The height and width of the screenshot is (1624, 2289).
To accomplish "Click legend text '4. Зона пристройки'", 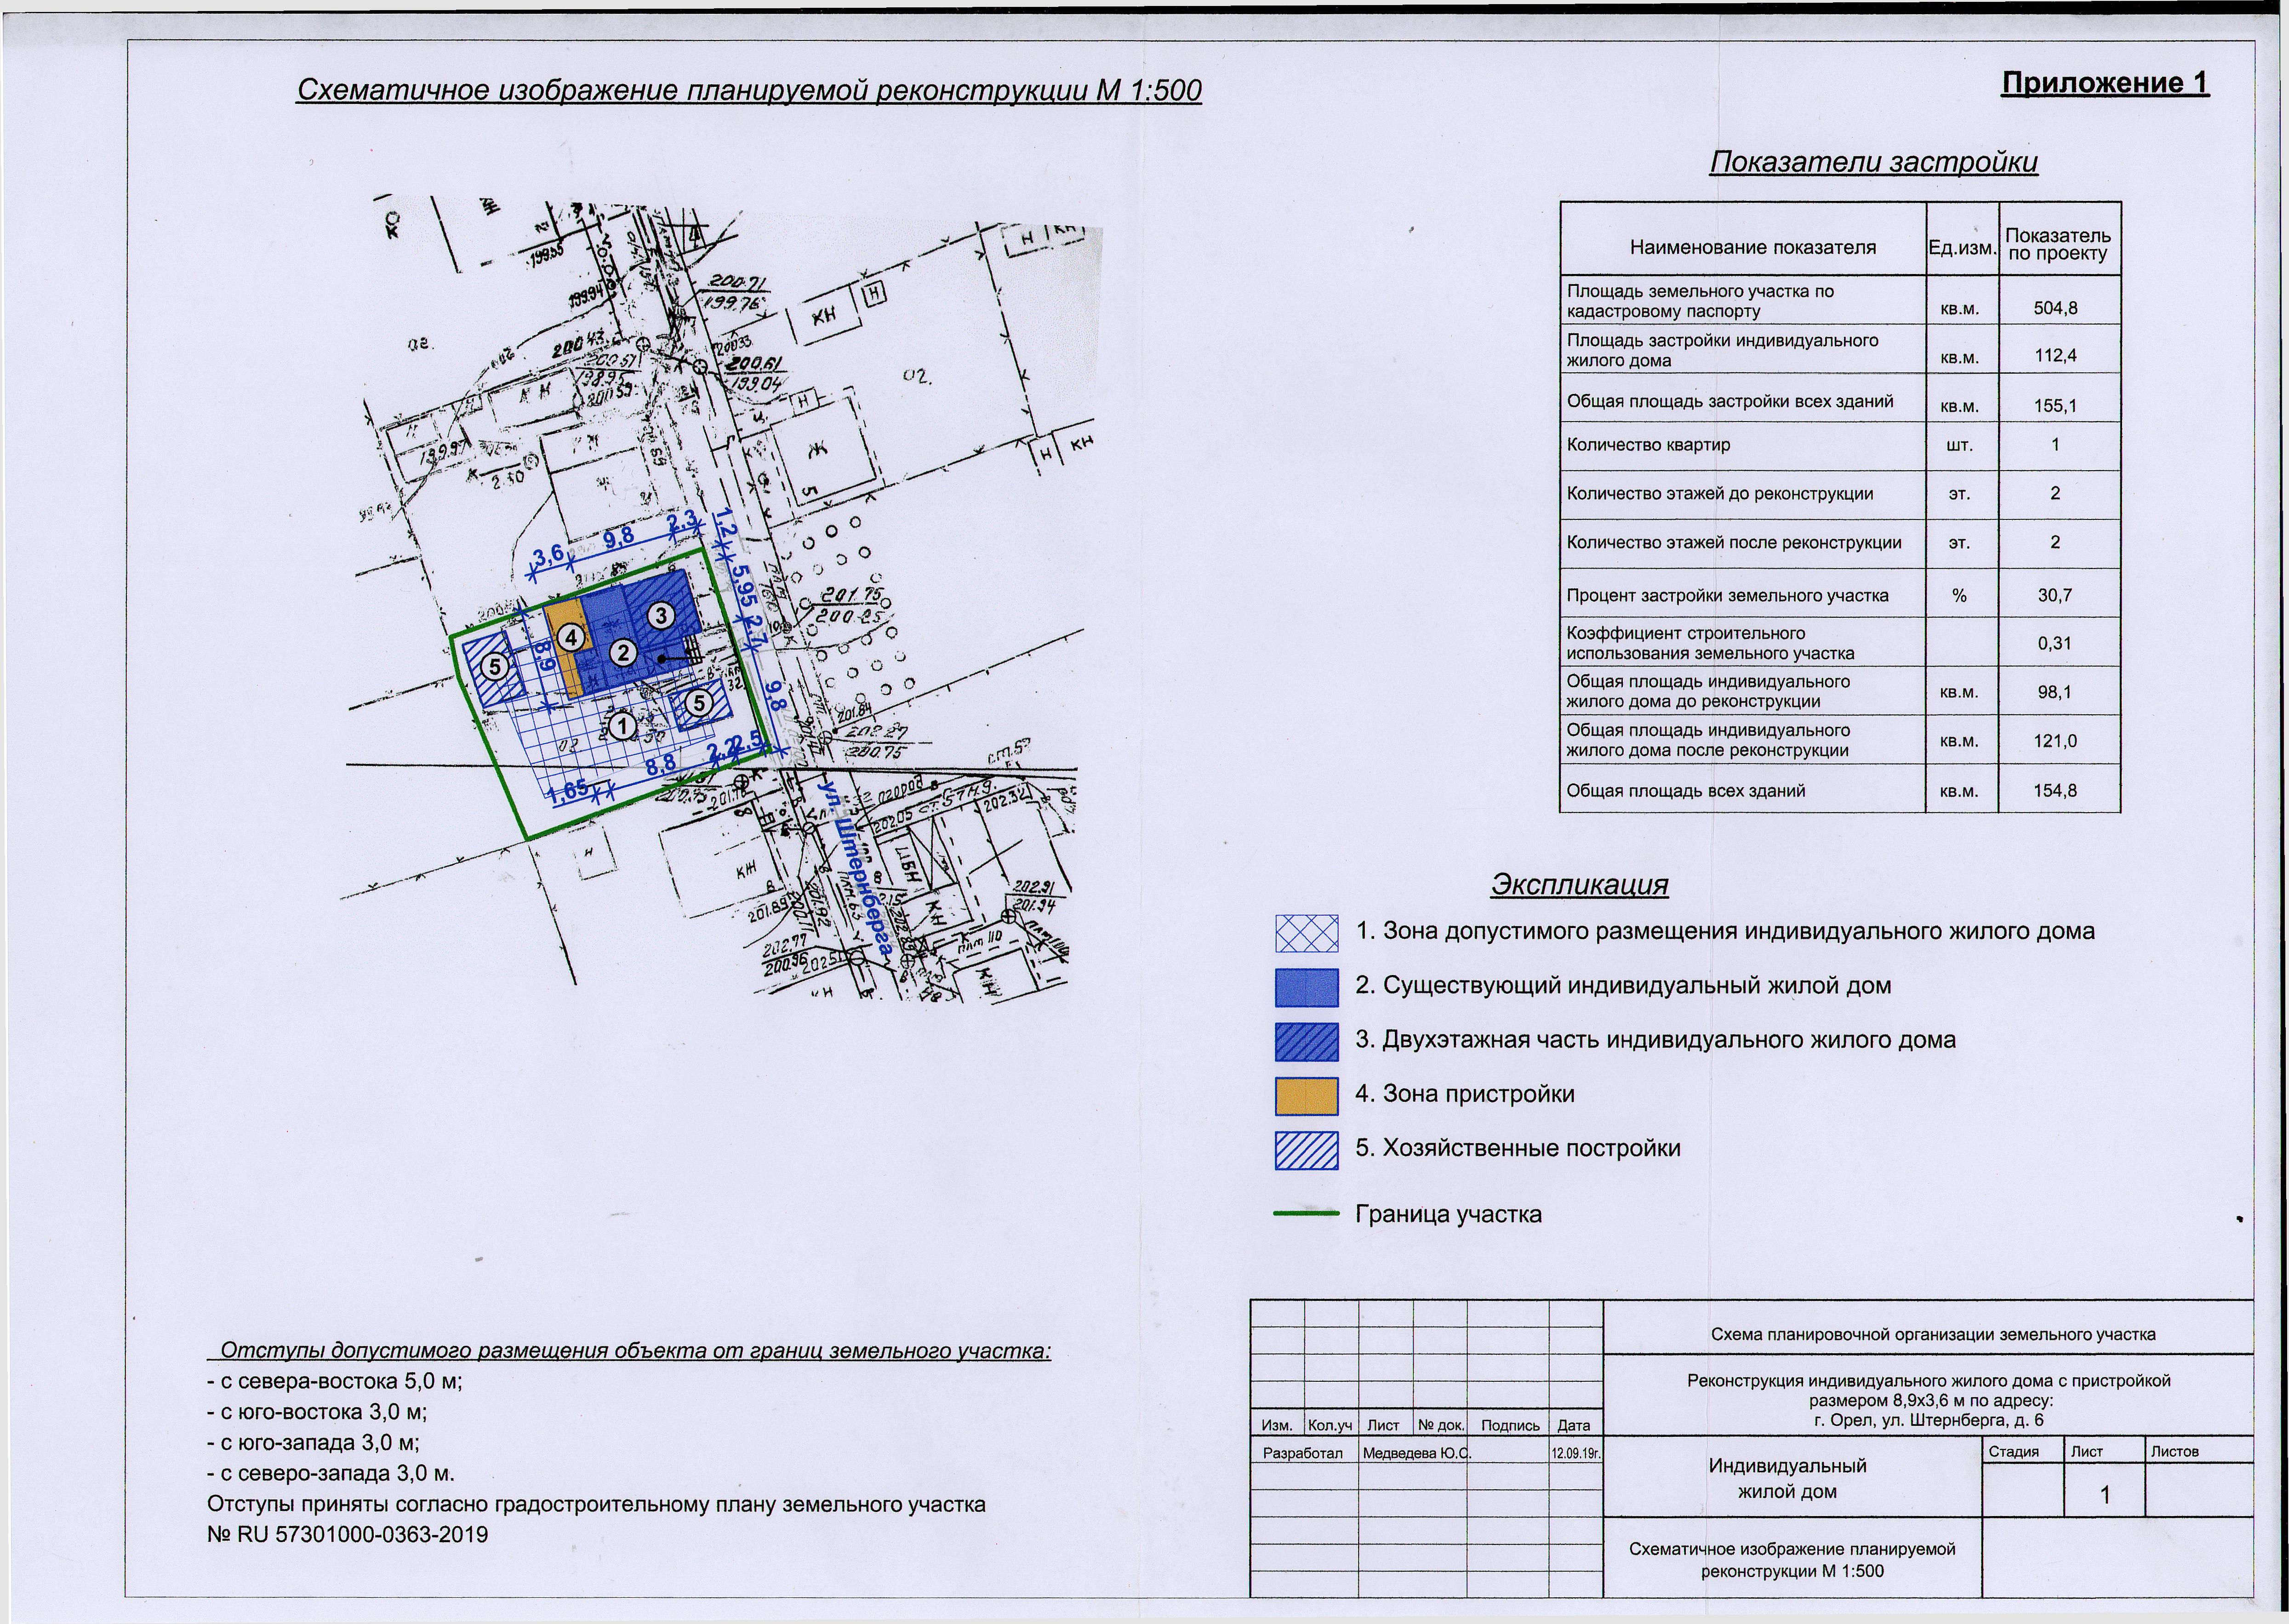I will [x=1465, y=1094].
